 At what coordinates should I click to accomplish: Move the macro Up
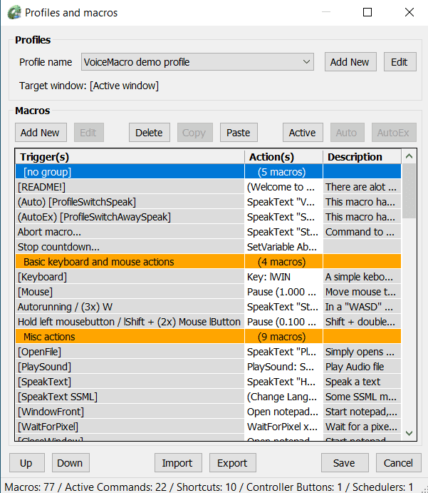tap(26, 463)
